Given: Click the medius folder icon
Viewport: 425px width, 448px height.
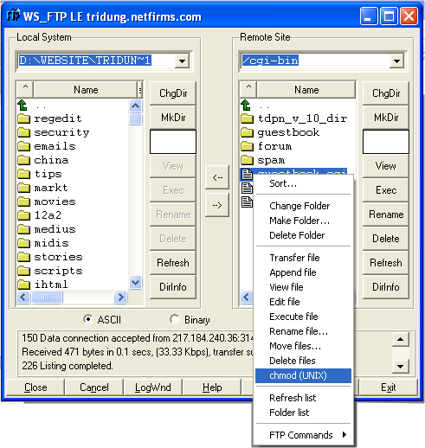Looking at the screenshot, I should (23, 229).
